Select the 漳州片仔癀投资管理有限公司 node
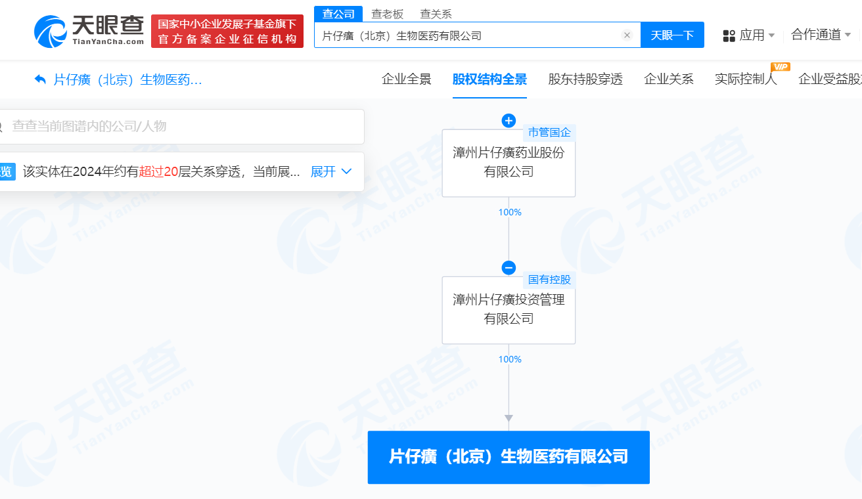The height and width of the screenshot is (499, 862). [509, 310]
